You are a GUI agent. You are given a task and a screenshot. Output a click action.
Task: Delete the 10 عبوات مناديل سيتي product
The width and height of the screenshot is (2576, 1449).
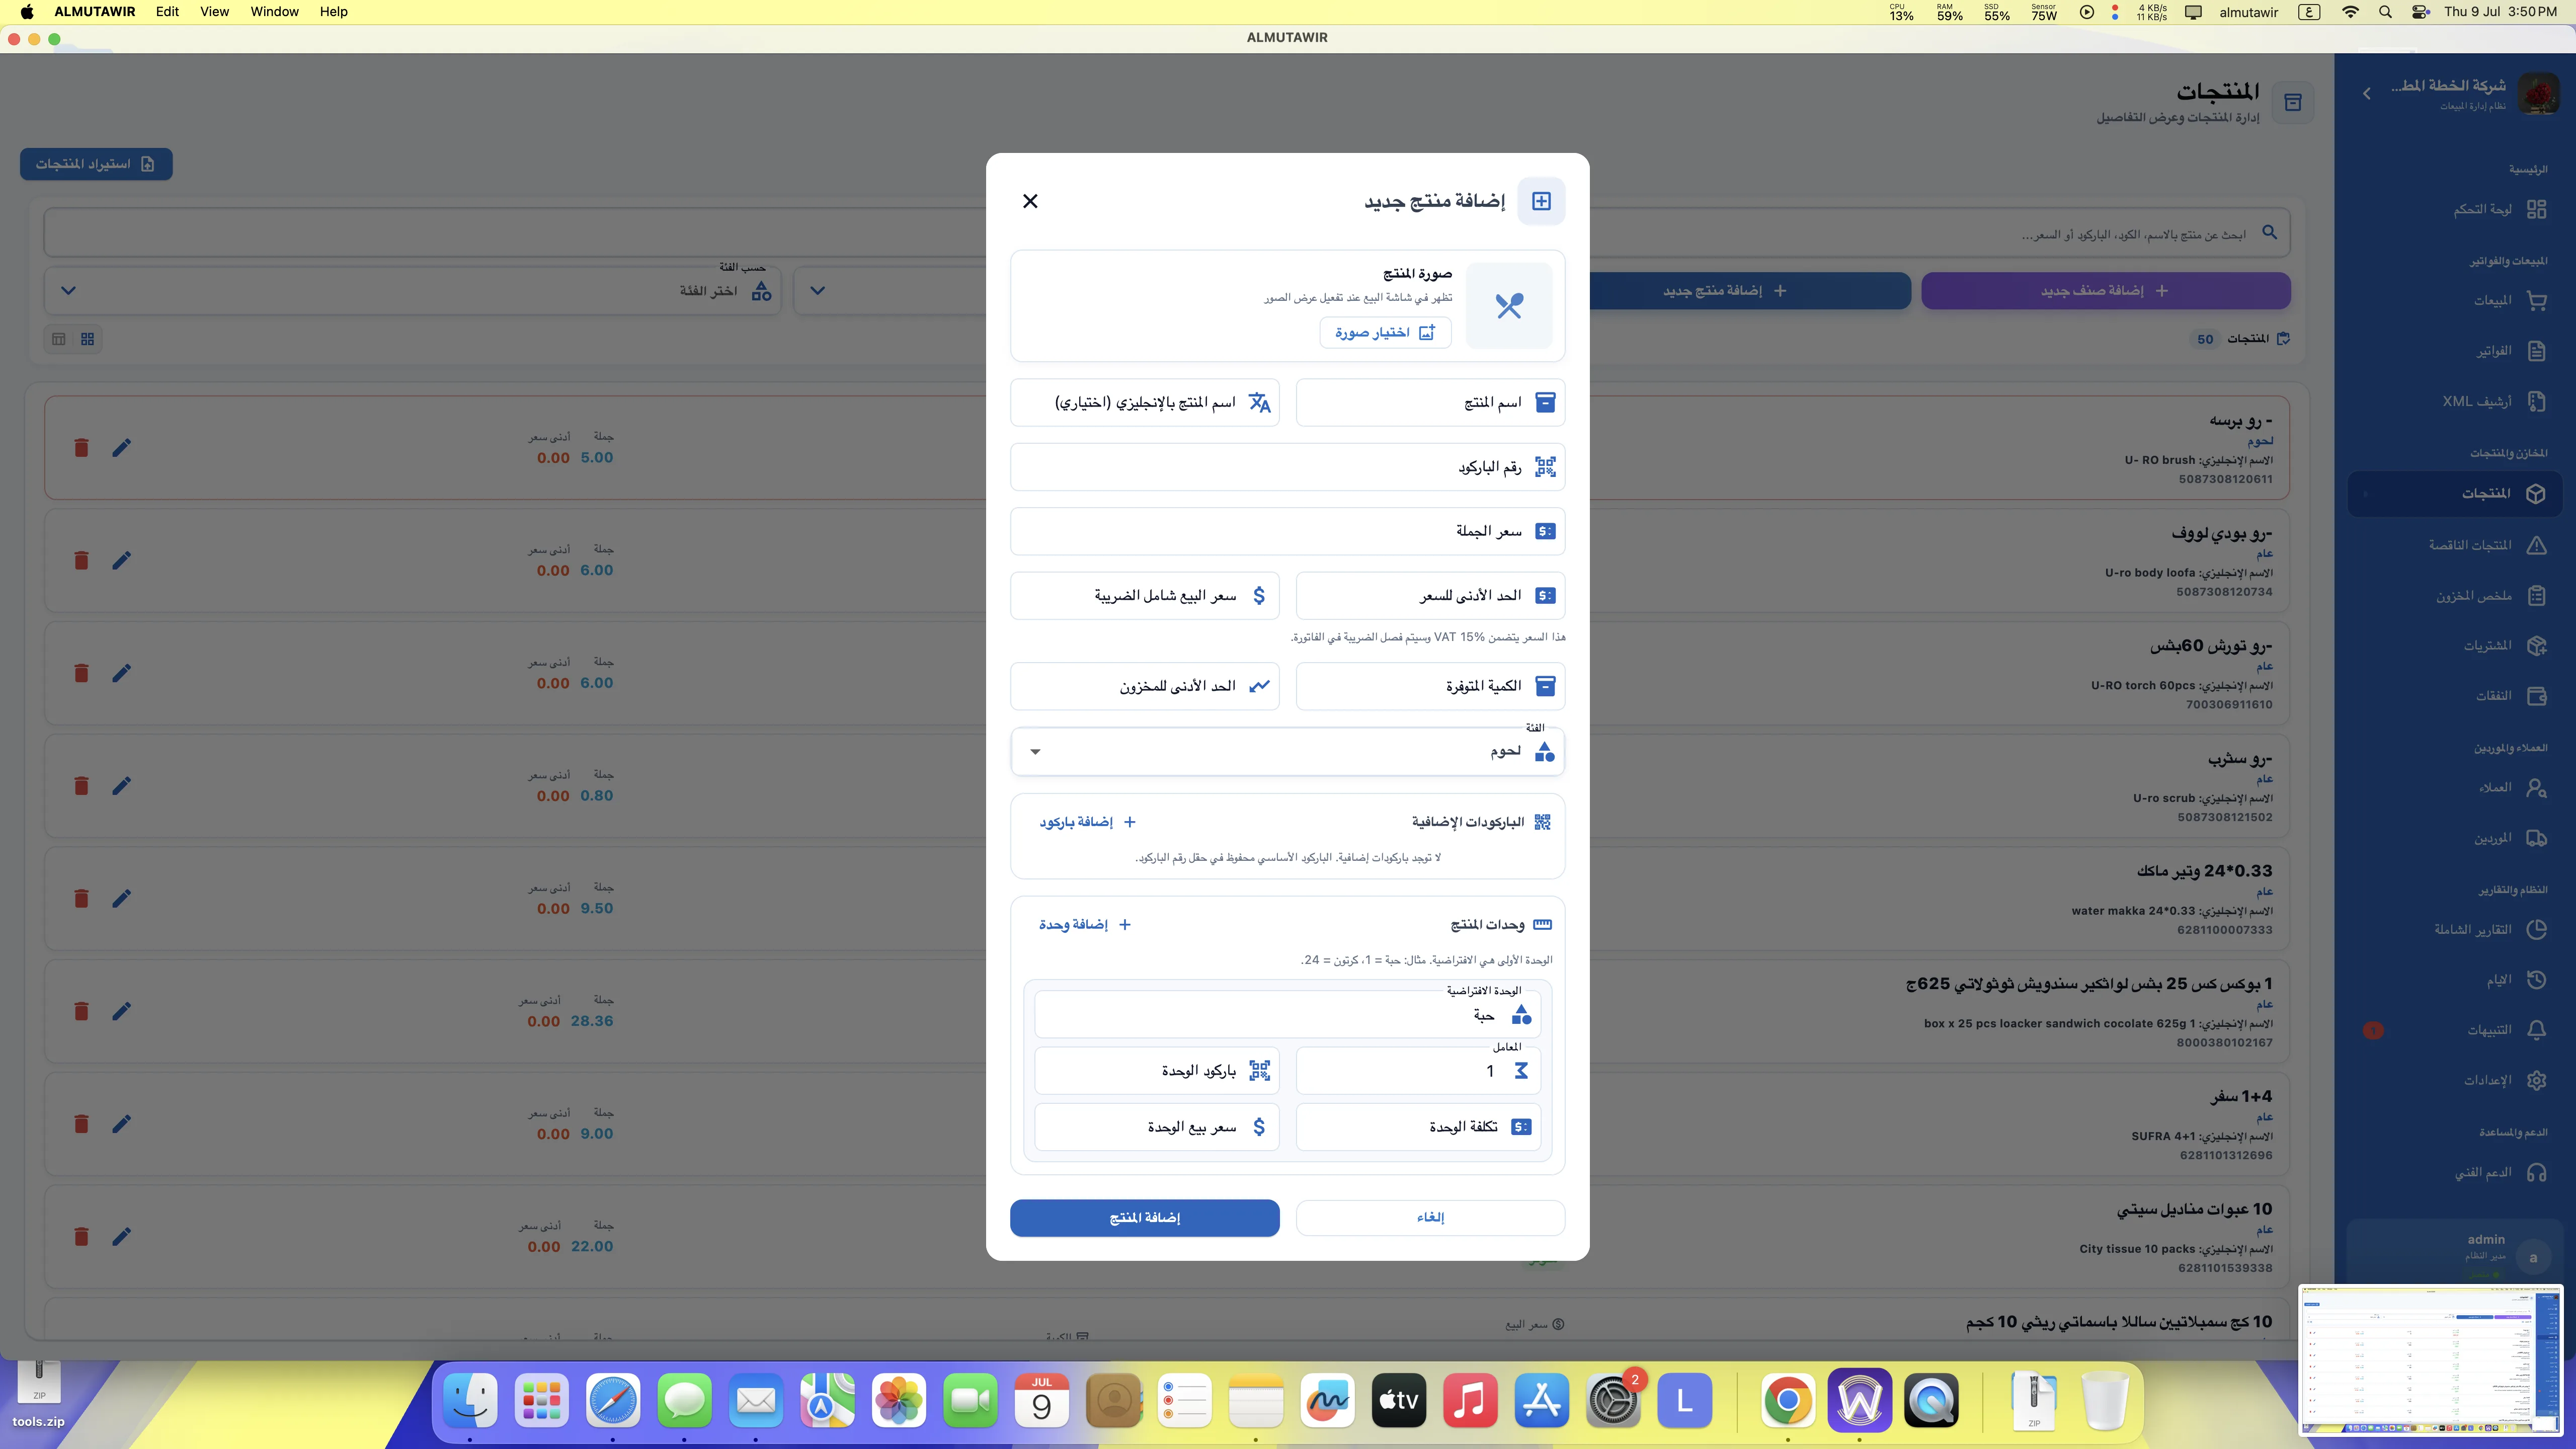point(82,1237)
